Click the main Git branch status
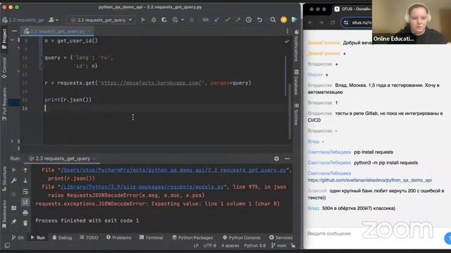Viewport: 451px width, 253px height. click(x=279, y=245)
